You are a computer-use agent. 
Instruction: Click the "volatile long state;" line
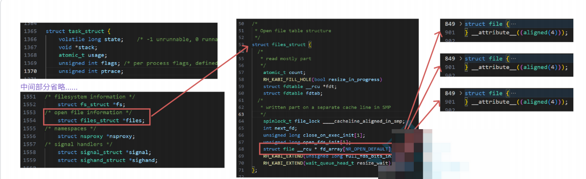tap(91, 39)
